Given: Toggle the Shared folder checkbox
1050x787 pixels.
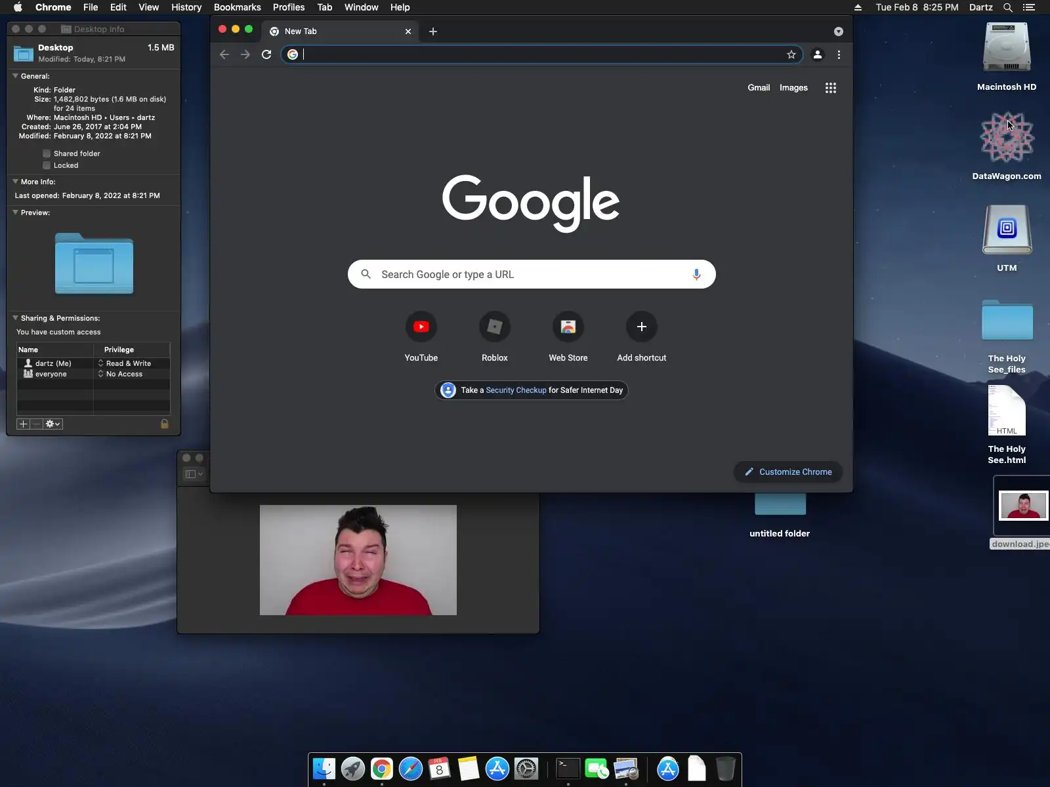Looking at the screenshot, I should click(x=47, y=153).
